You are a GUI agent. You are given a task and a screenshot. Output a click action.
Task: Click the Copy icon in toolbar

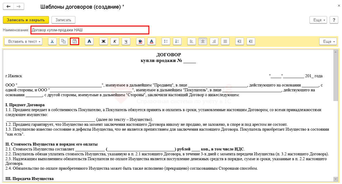63,41
